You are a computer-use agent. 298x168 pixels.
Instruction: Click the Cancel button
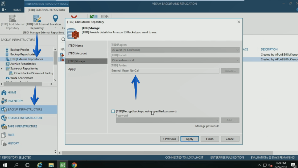[x=230, y=139]
